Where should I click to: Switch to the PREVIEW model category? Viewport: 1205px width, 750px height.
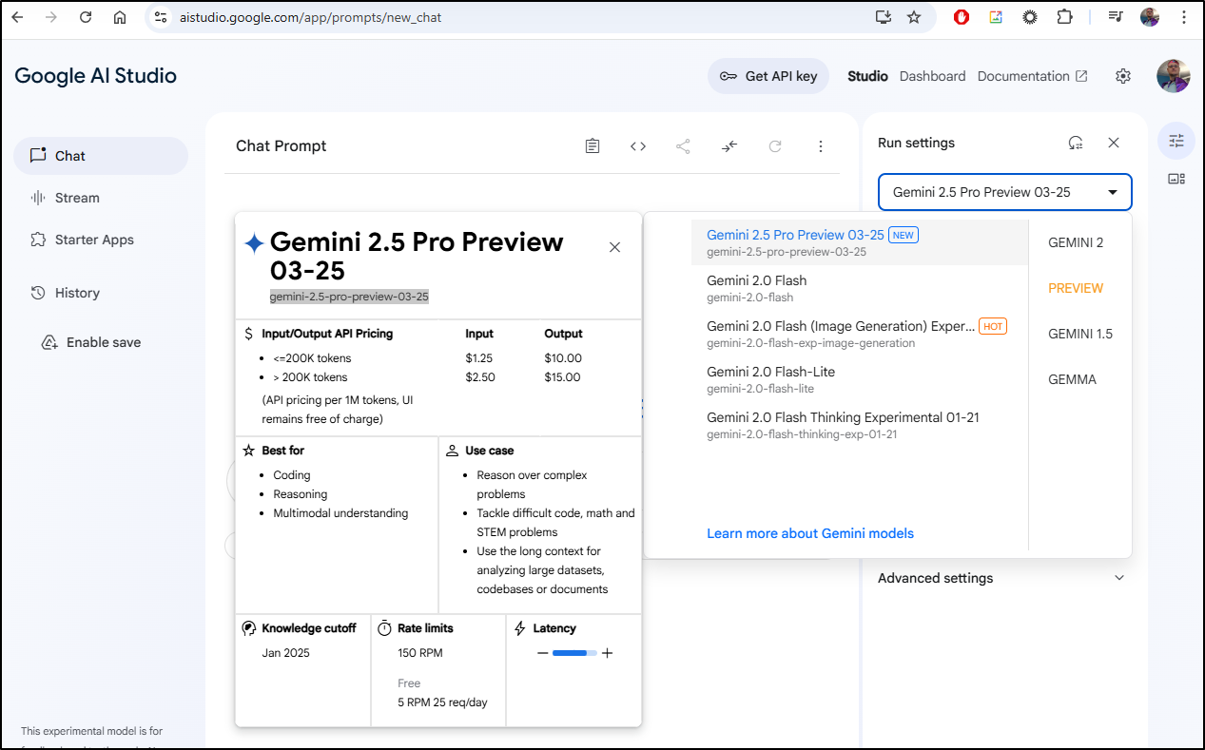[1076, 288]
